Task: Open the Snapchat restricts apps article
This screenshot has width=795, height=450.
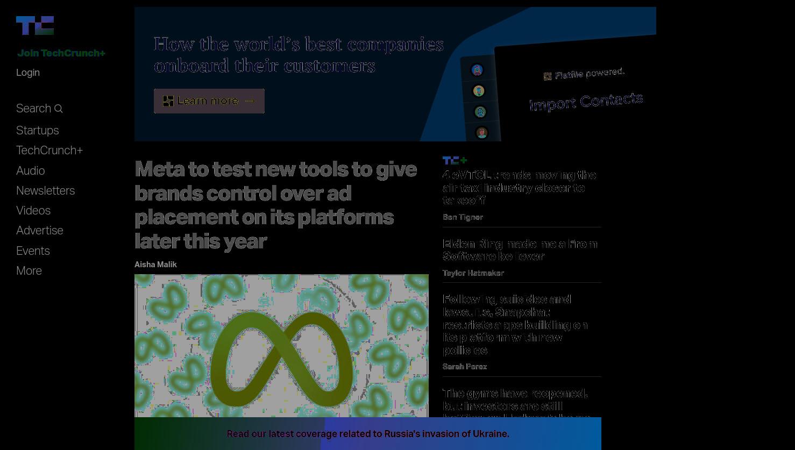Action: [x=515, y=325]
